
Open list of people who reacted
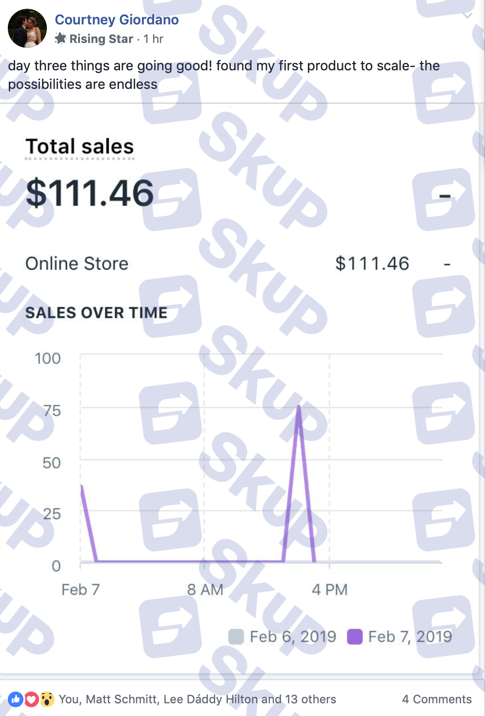[197, 699]
